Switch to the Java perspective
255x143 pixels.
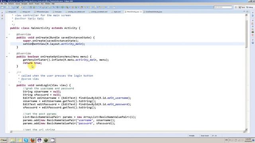[x=242, y=7]
